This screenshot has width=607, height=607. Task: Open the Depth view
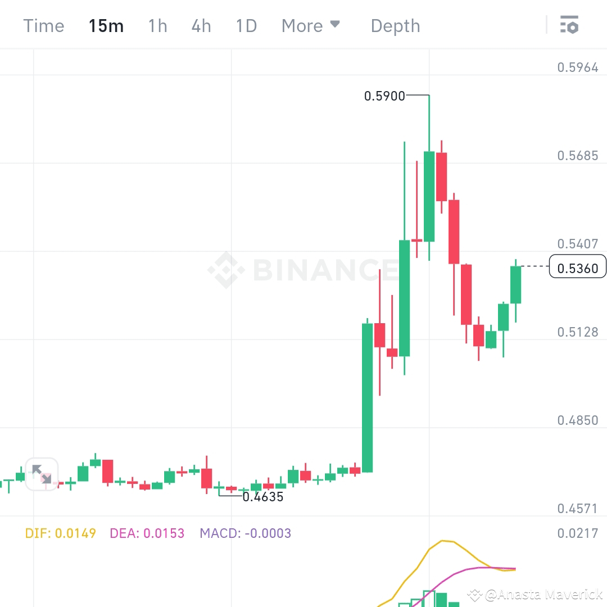coord(395,26)
